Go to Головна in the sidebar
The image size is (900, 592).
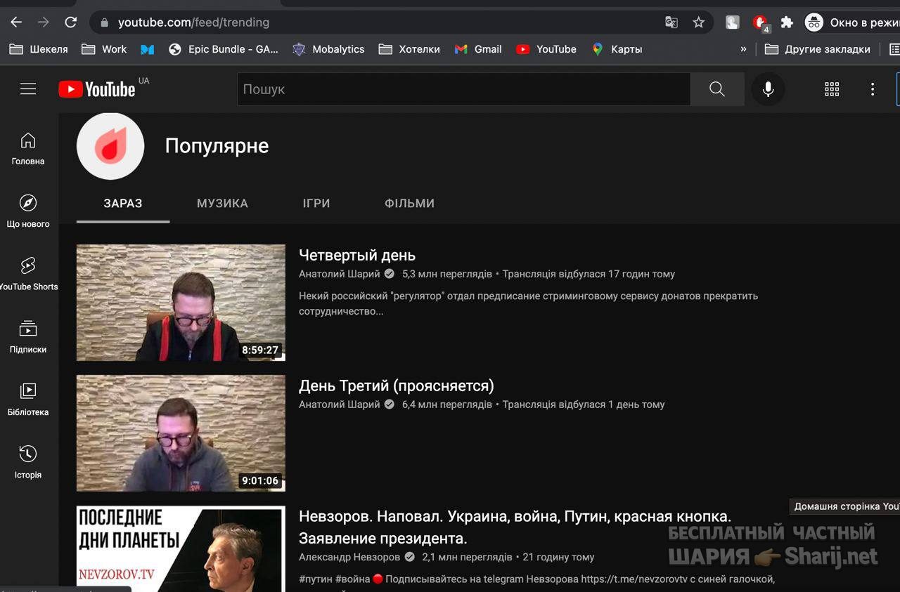pyautogui.click(x=28, y=149)
